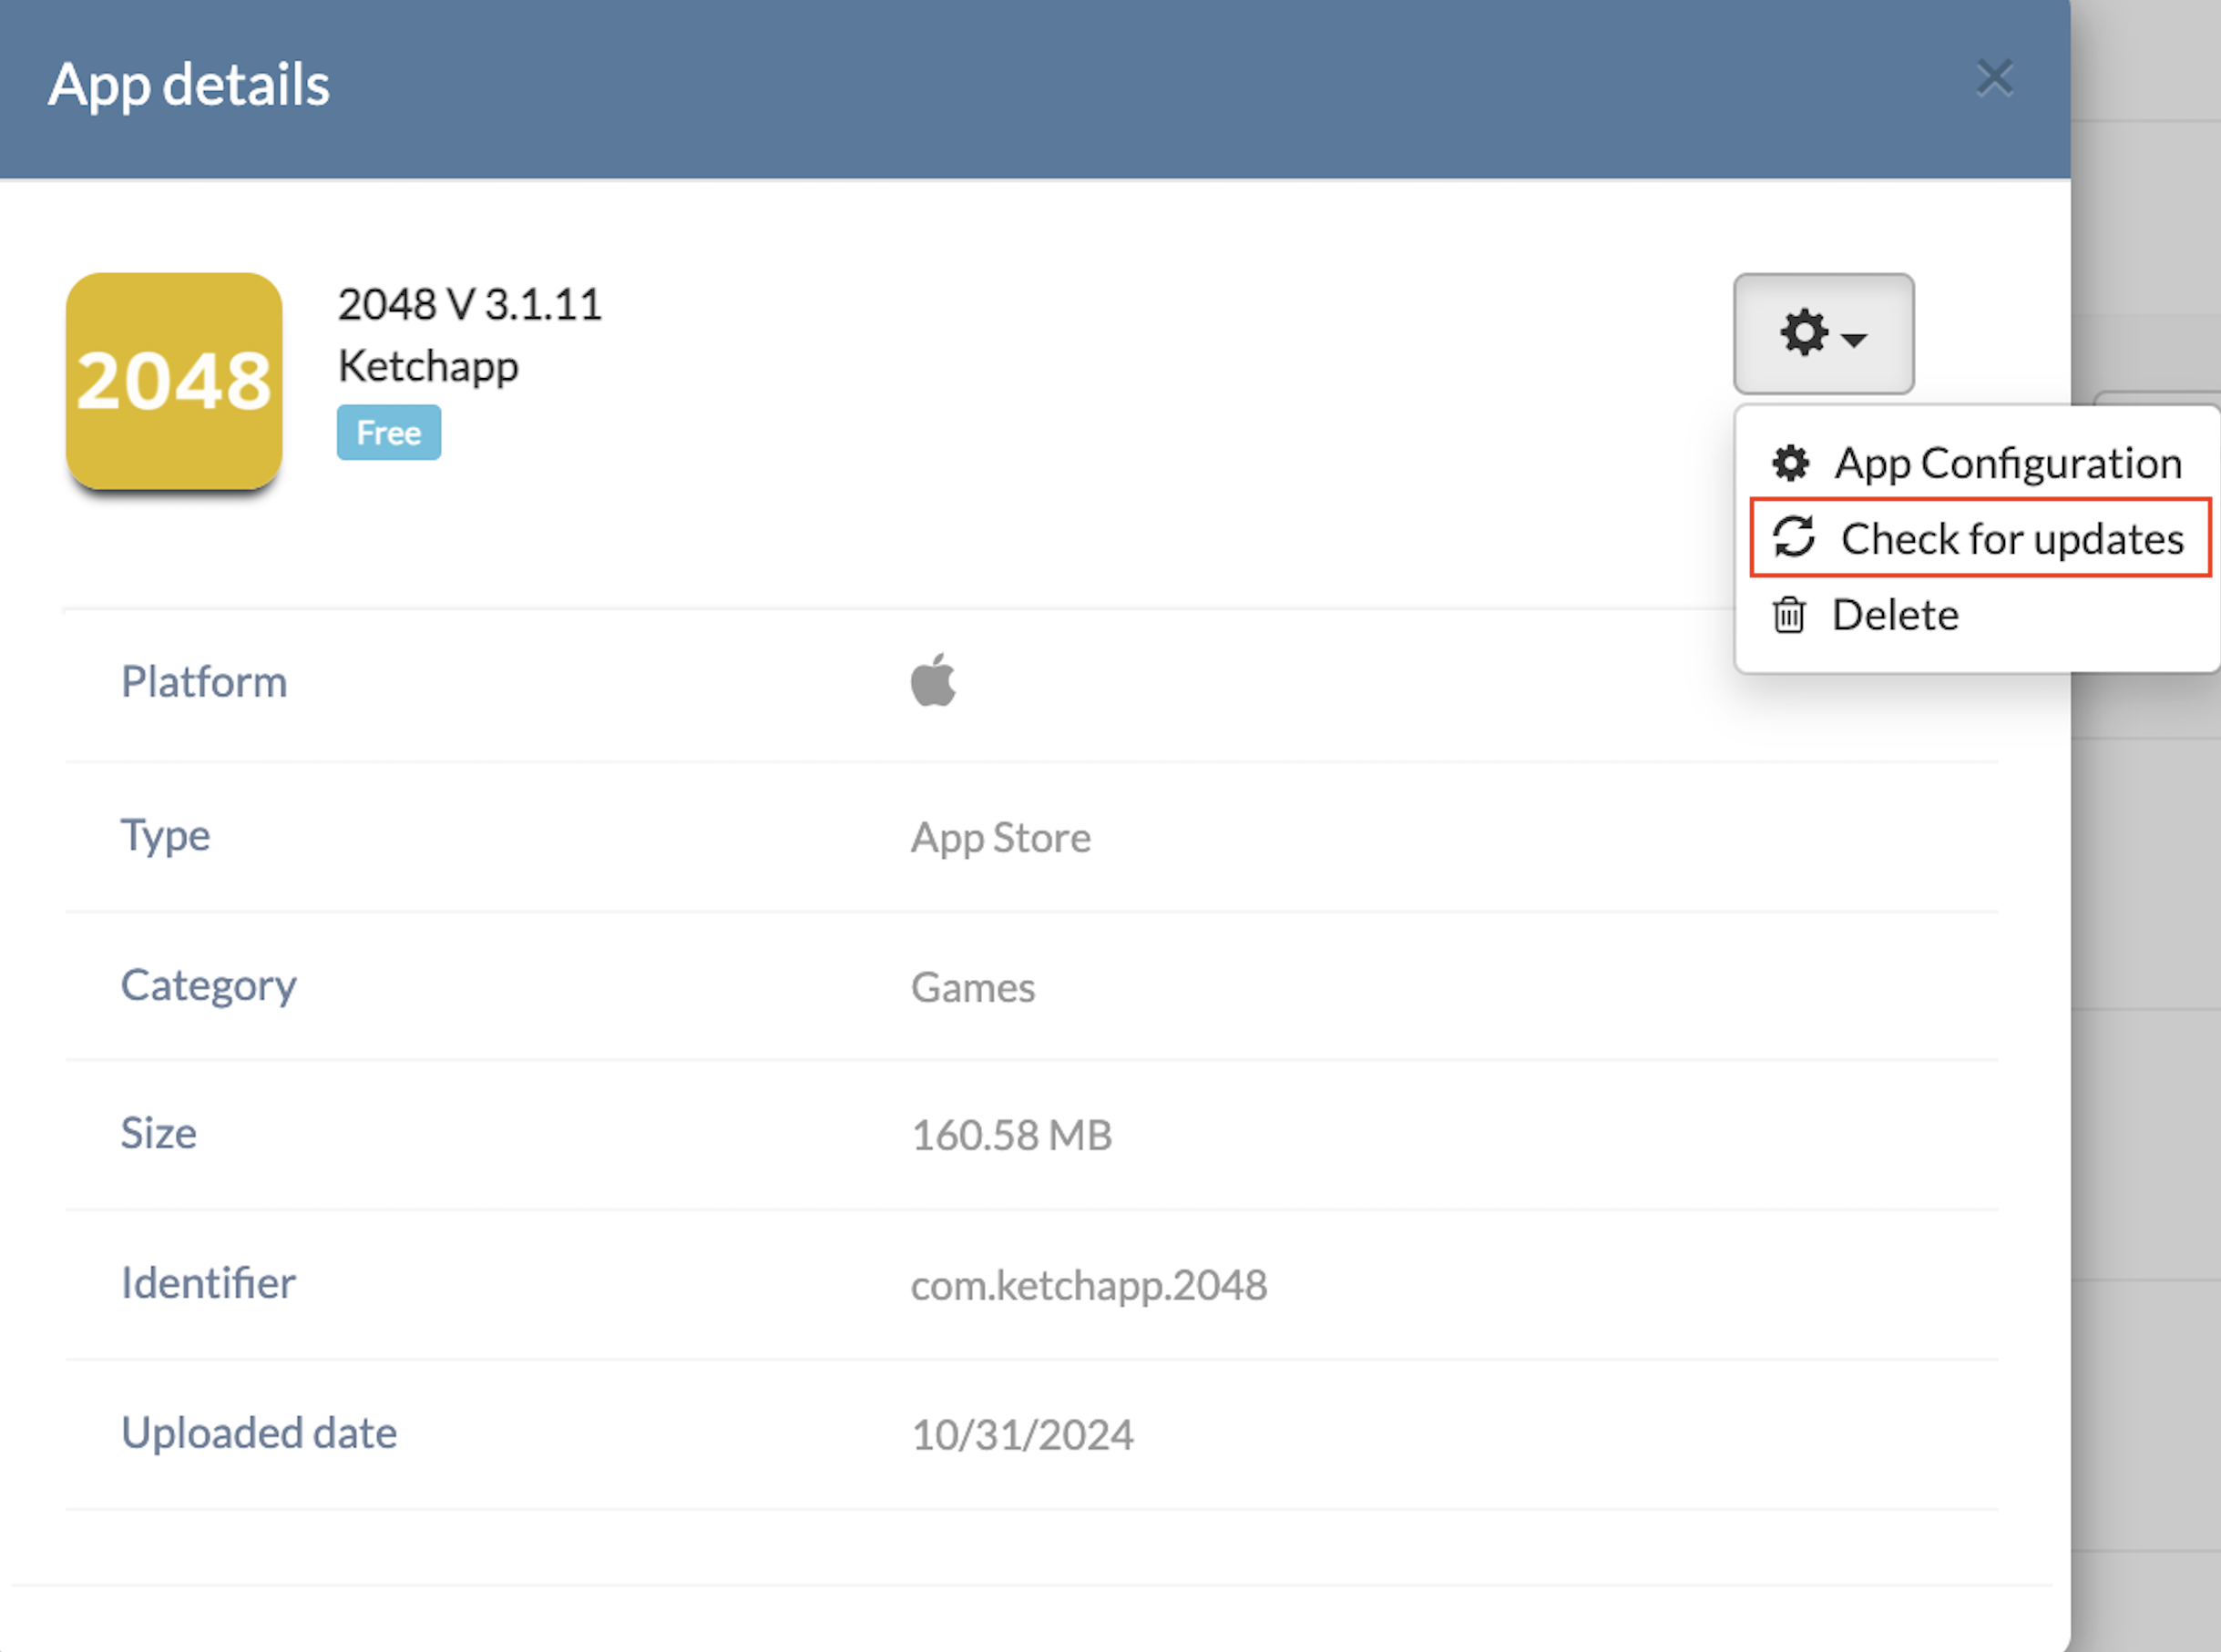Choose Check for updates menu entry
Image resolution: width=2221 pixels, height=1652 pixels.
(1980, 538)
